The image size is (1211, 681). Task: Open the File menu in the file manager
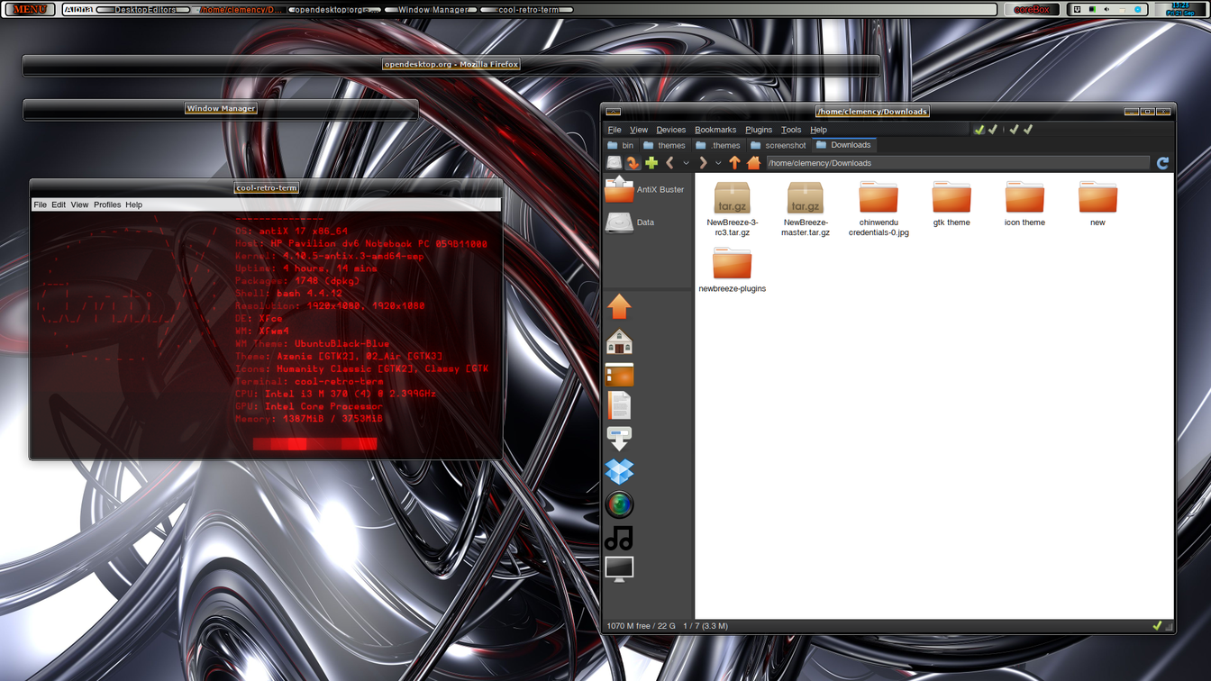[x=615, y=130]
